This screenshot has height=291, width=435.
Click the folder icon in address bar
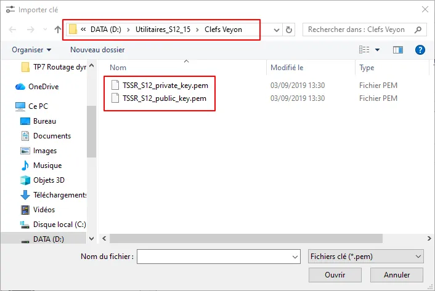[73, 30]
